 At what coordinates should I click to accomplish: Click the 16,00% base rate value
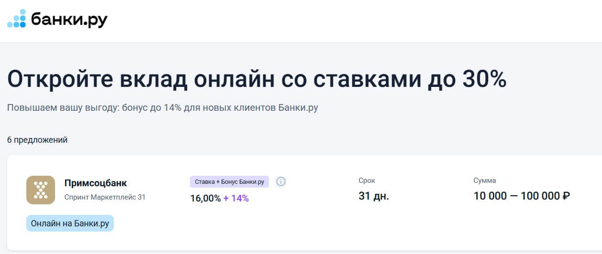205,198
